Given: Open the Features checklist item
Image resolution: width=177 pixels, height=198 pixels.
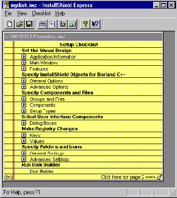Looking at the screenshot, I should pos(39,69).
